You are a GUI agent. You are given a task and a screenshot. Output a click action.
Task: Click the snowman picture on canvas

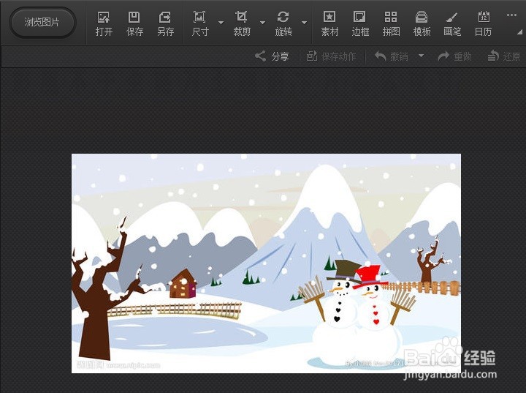coord(266,263)
